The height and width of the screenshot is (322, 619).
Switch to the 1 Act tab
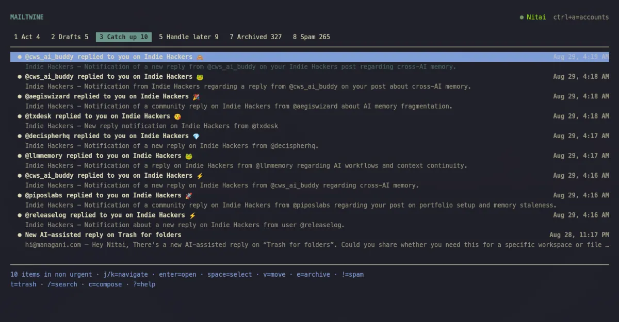(x=27, y=37)
